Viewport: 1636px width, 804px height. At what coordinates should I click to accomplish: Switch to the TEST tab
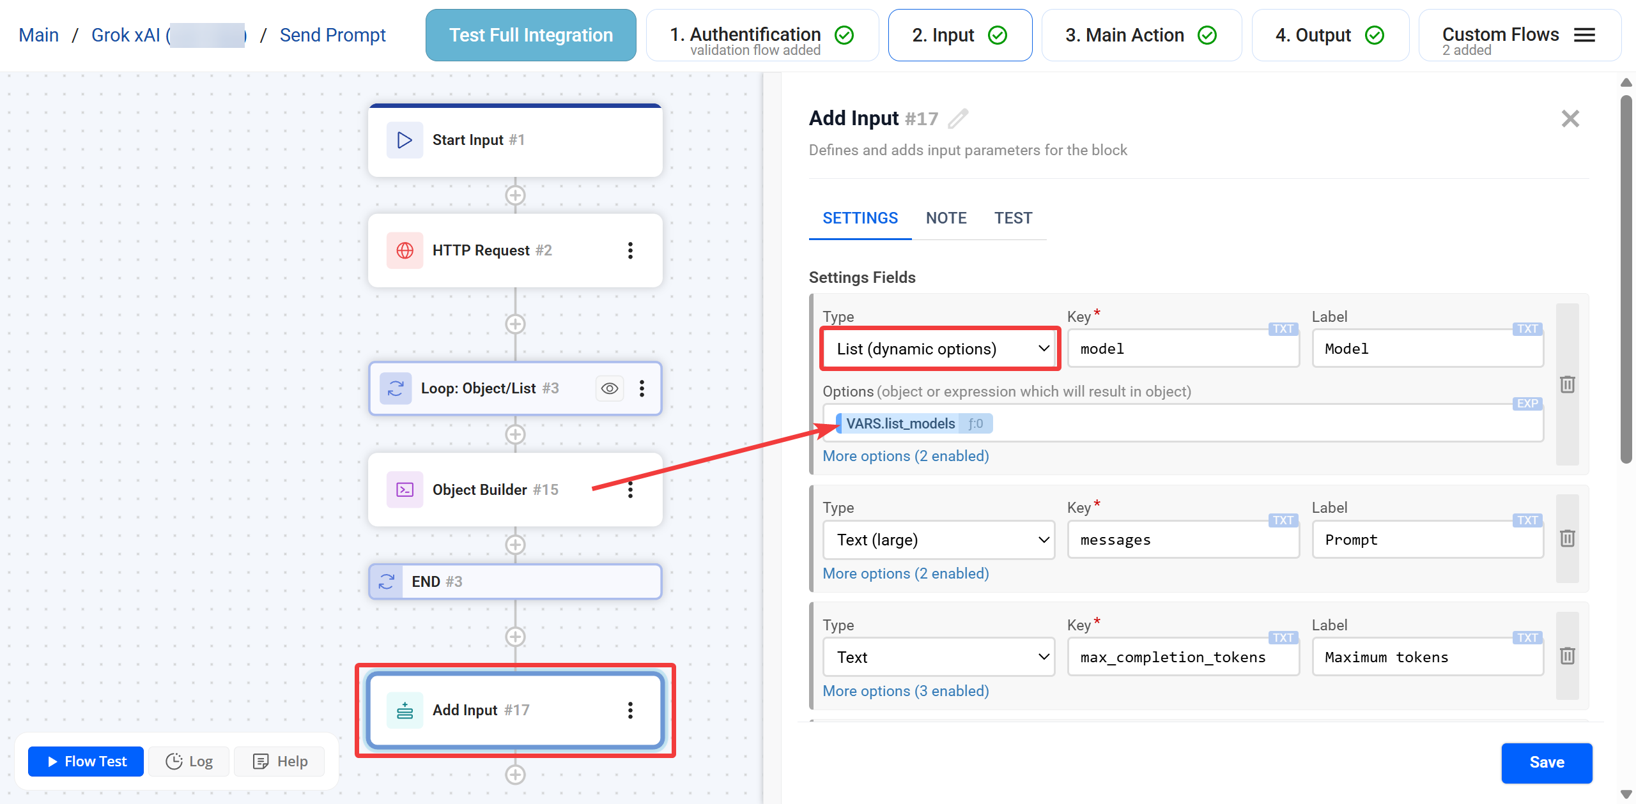(x=1012, y=218)
